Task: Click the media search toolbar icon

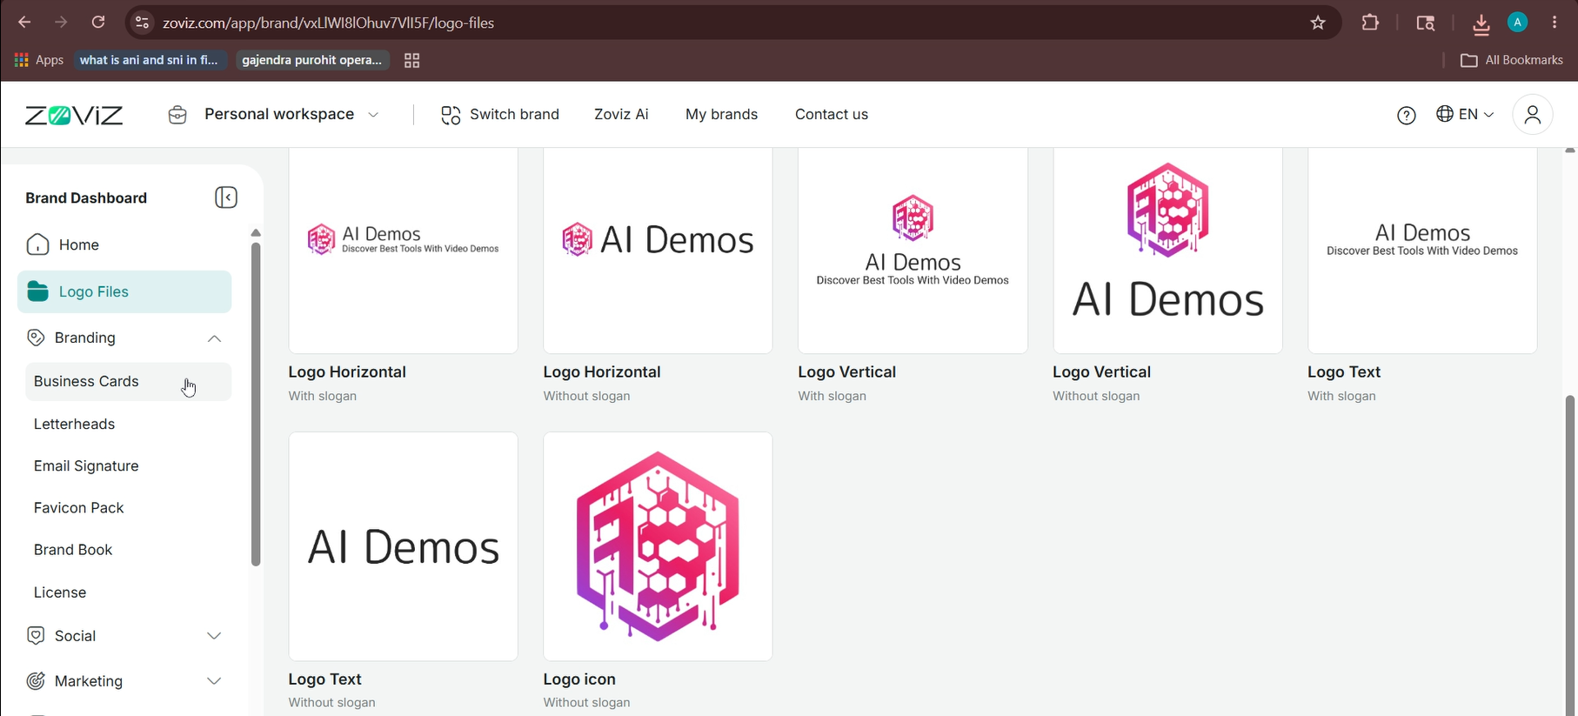Action: [x=1426, y=23]
